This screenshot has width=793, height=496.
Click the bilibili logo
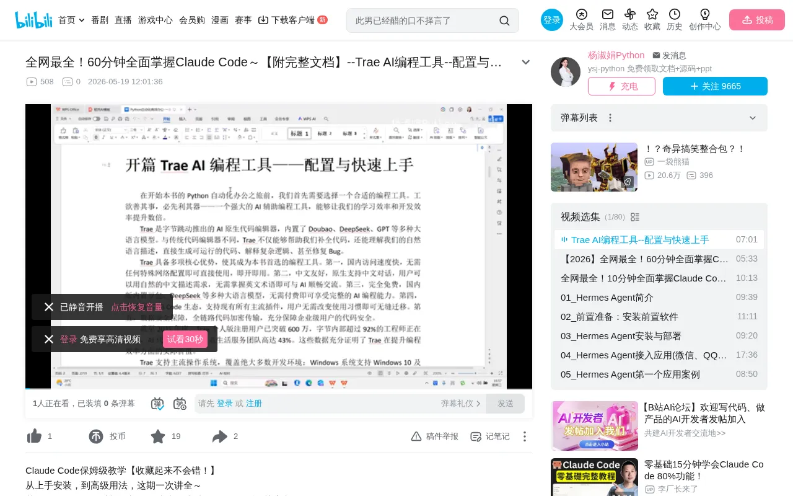pos(33,20)
